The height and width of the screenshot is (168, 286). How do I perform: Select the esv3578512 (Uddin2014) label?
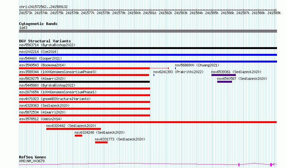tap(40, 119)
